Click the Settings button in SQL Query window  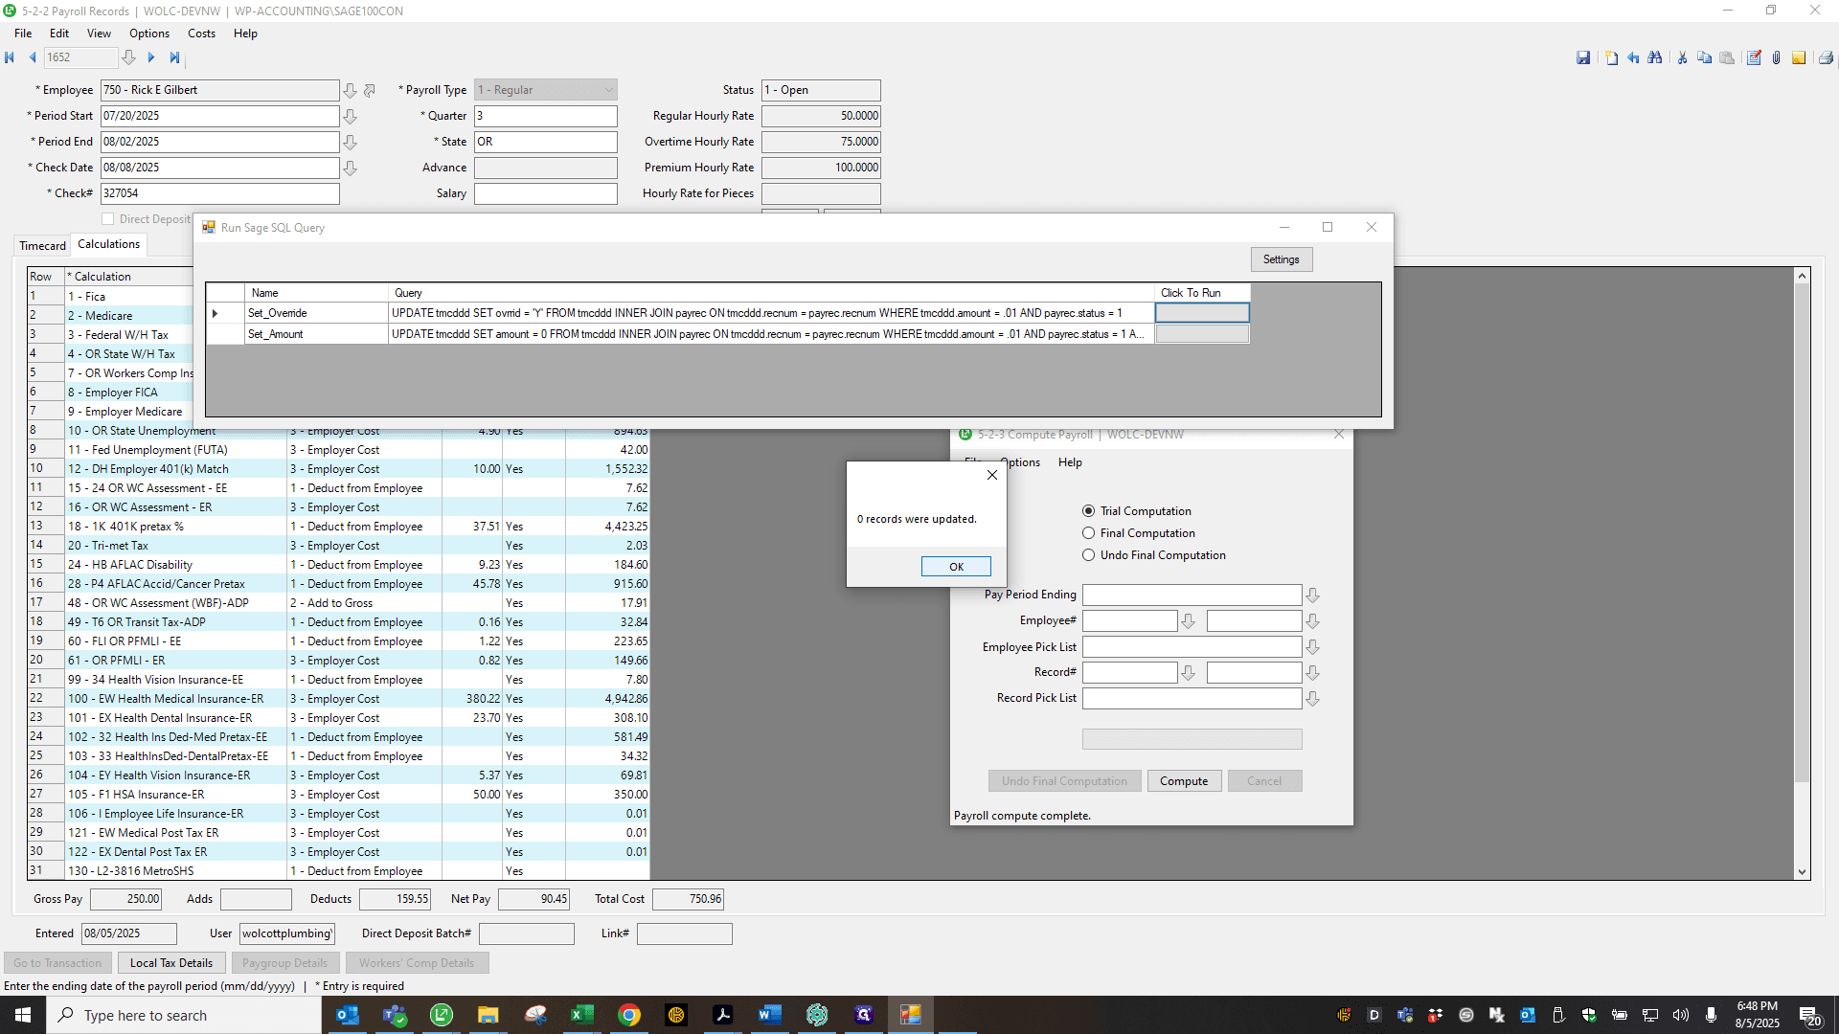click(1281, 259)
